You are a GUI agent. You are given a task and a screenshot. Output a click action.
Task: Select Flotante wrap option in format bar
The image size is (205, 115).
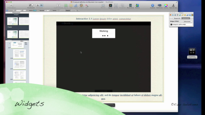tap(68, 11)
